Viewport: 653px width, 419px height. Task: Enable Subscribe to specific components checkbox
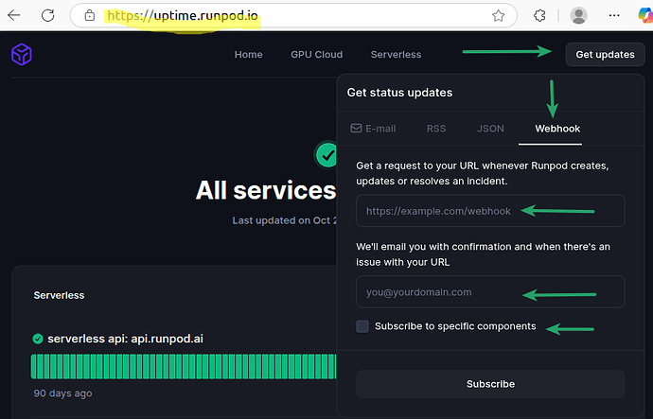coord(362,326)
